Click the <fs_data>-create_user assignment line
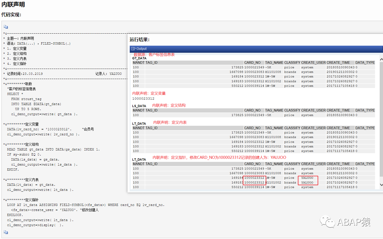Image resolution: width=383 pixels, height=239 pixels. 55,210
